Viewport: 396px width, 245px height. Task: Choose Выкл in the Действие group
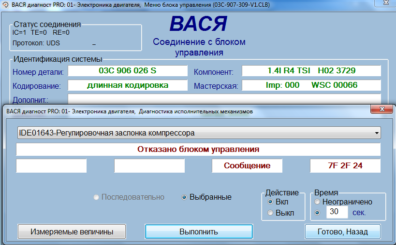pyautogui.click(x=270, y=213)
